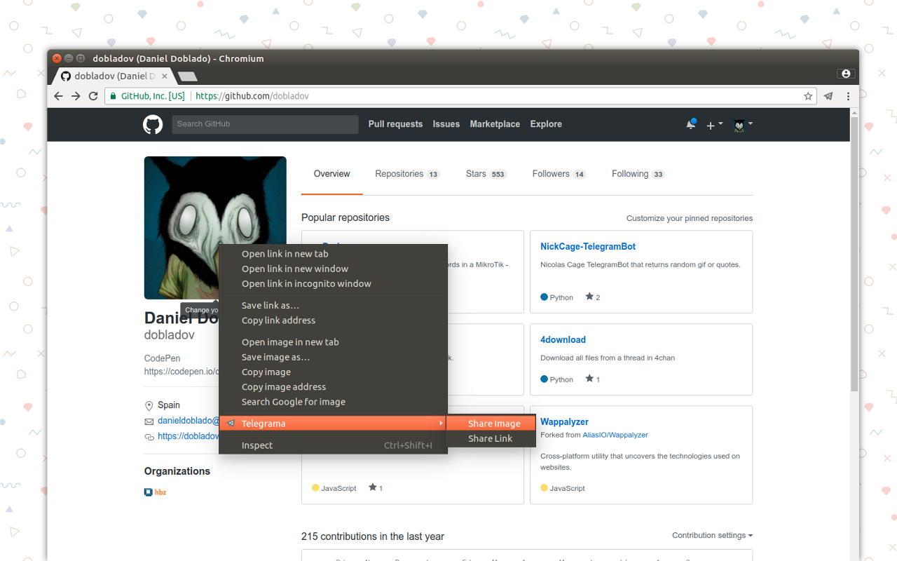The width and height of the screenshot is (897, 561).
Task: Open the 4download repository
Action: [x=563, y=339]
